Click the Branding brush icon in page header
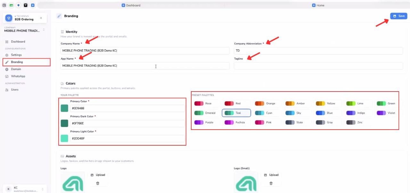 59,16
